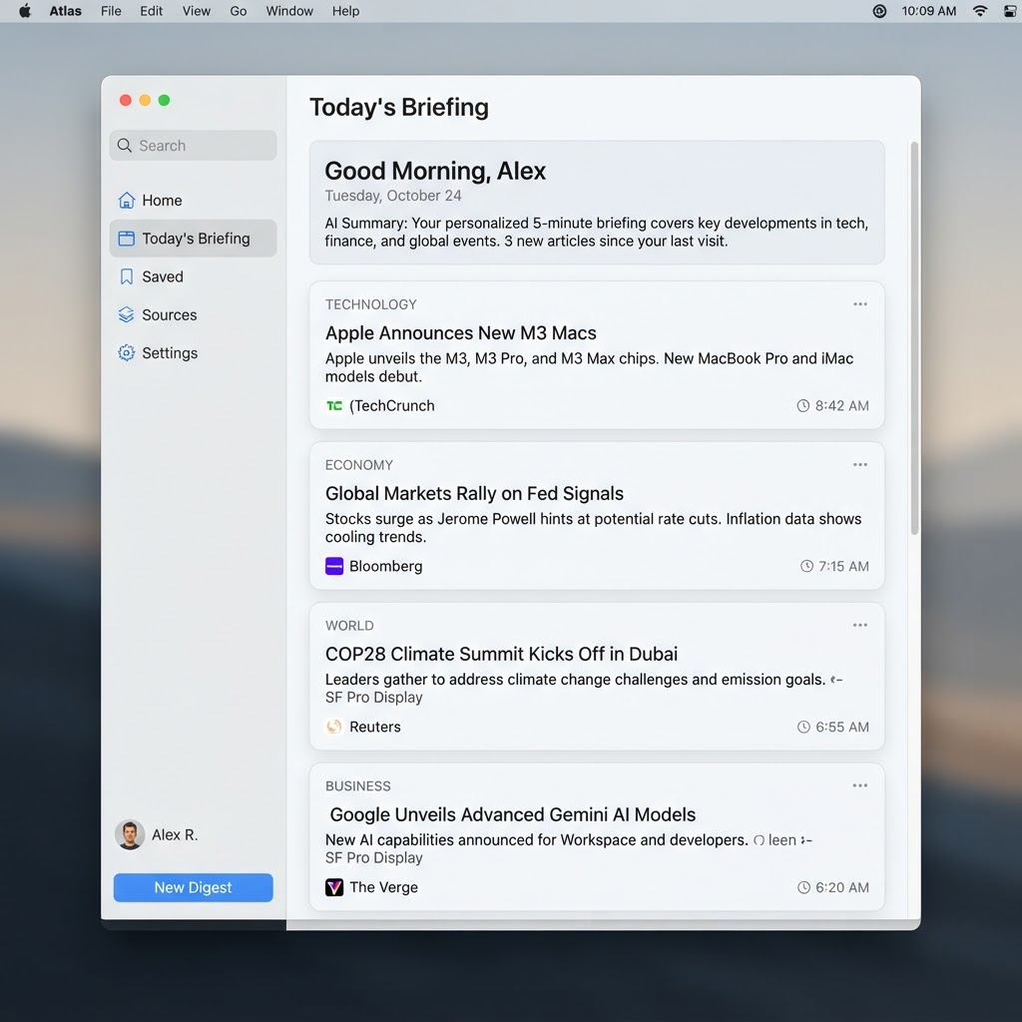The image size is (1022, 1022).
Task: Click the Saved bookmark icon
Action: pos(127,276)
